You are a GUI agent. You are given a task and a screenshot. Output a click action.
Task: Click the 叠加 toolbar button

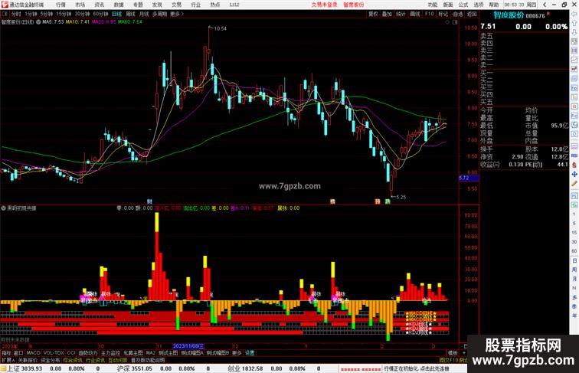coord(387,14)
